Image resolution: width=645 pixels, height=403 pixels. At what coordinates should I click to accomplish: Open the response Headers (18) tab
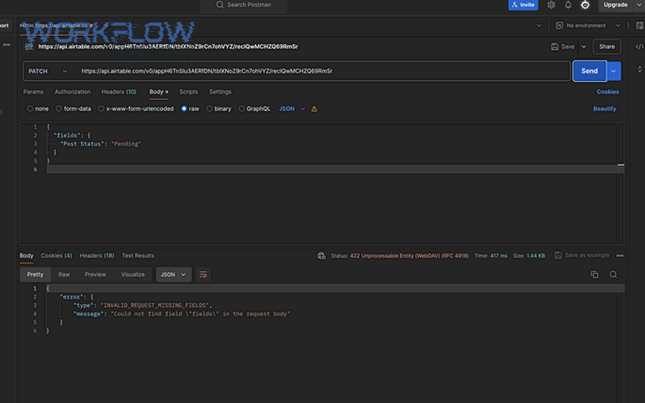coord(97,255)
